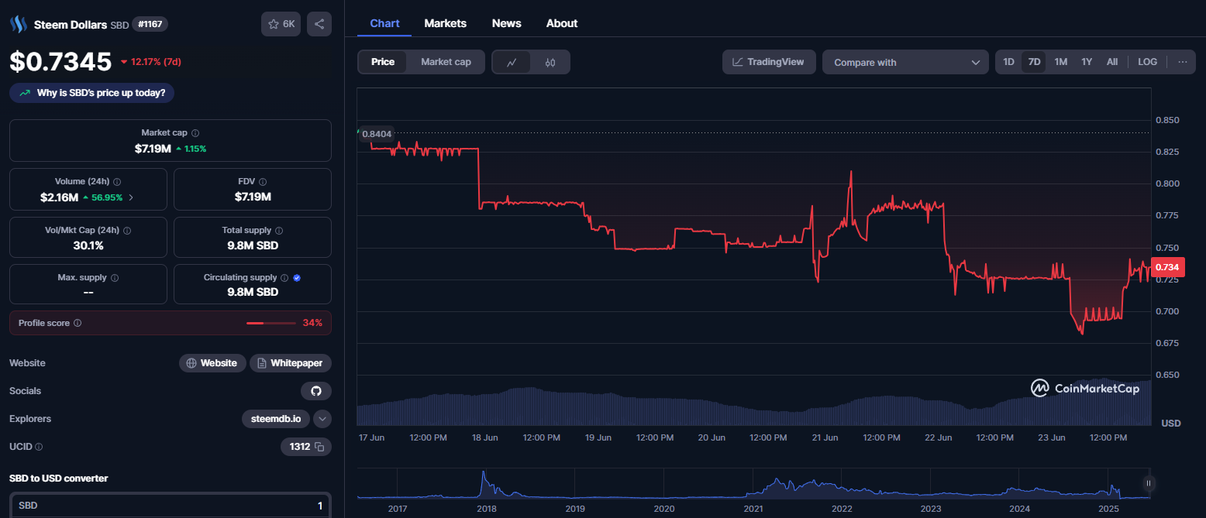Expand Volume (24h) details arrow
Image resolution: width=1206 pixels, height=518 pixels.
click(x=131, y=197)
